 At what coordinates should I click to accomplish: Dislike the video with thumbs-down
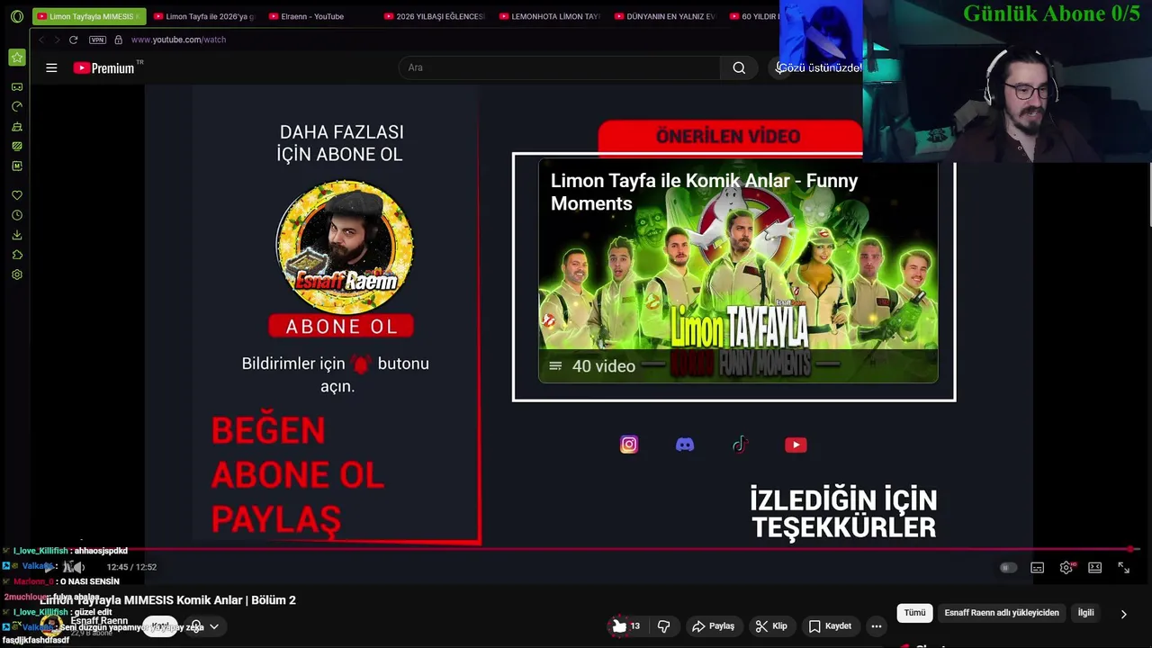click(x=664, y=626)
